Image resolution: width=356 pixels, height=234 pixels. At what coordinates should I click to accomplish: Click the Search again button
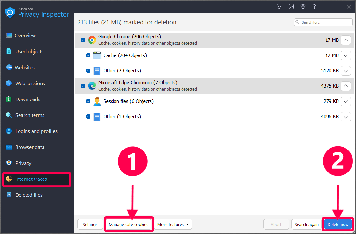click(x=306, y=224)
